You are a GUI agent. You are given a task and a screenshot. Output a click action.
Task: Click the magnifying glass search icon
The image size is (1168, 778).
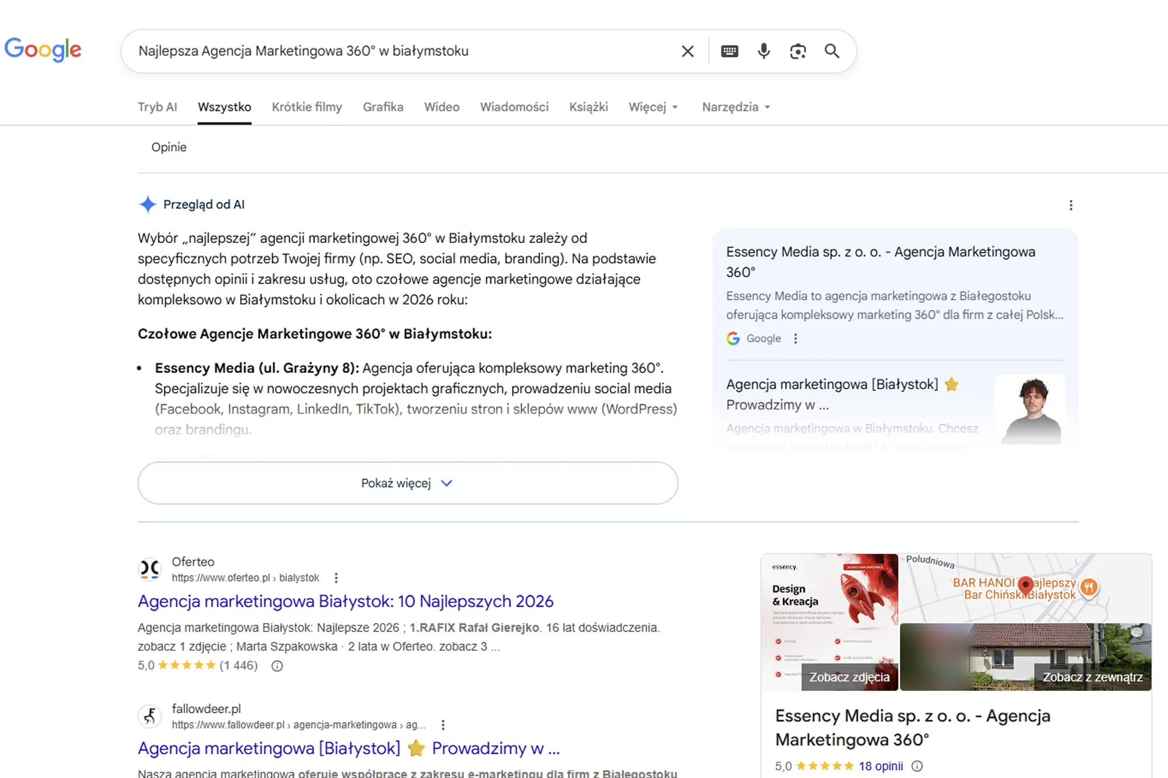click(833, 51)
